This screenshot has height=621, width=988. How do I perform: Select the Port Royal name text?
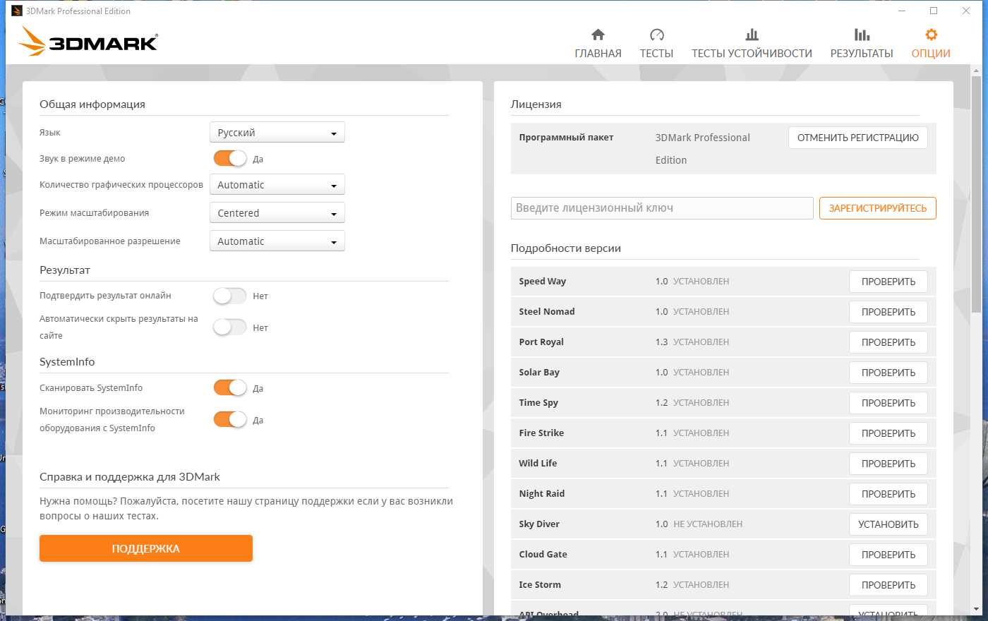click(541, 342)
